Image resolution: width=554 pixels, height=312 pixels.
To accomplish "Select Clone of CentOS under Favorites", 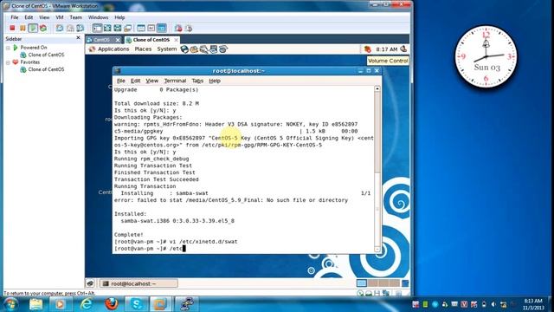I will pyautogui.click(x=46, y=69).
